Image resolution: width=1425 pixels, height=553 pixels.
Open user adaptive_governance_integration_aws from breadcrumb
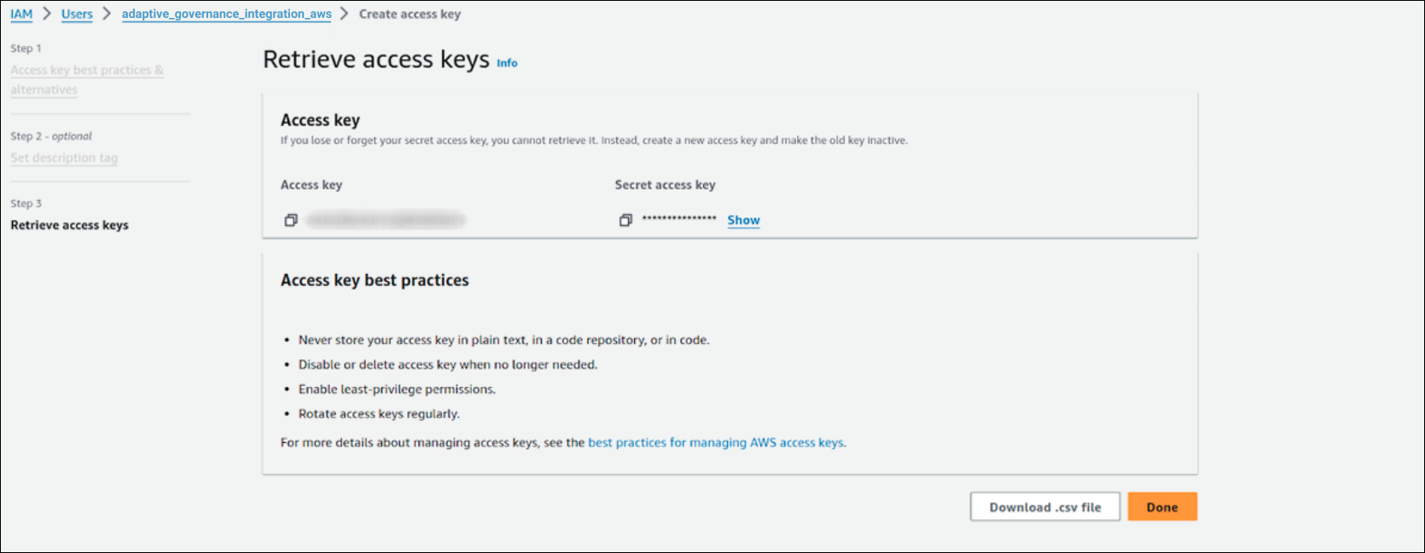(x=226, y=14)
